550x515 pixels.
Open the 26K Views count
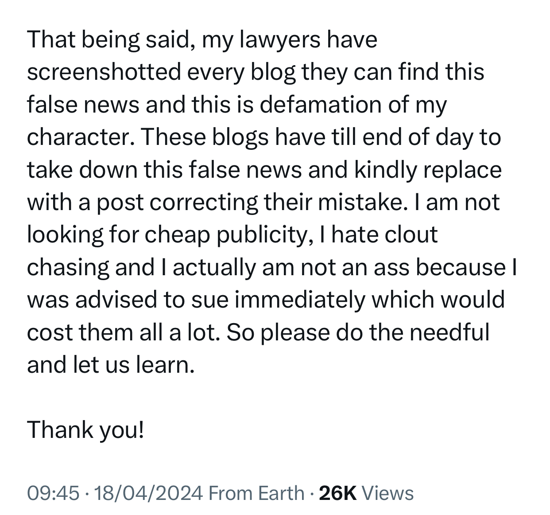(x=366, y=493)
